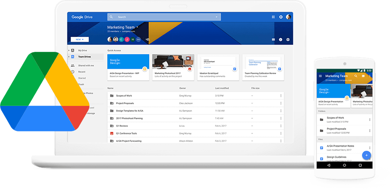The height and width of the screenshot is (190, 391).
Task: Sort by the Owner column header
Action: [x=182, y=88]
